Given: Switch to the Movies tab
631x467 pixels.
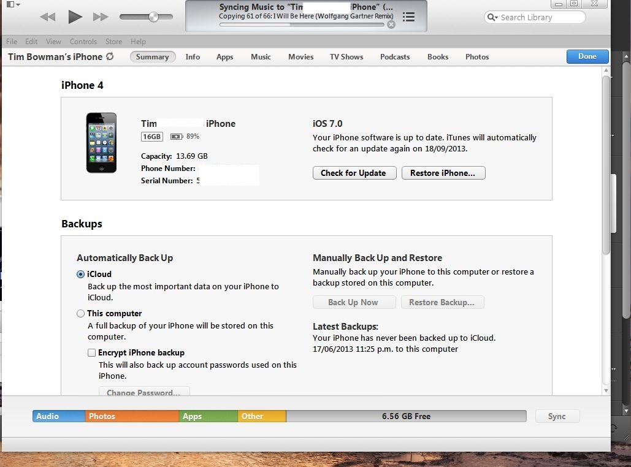Looking at the screenshot, I should click(x=300, y=57).
